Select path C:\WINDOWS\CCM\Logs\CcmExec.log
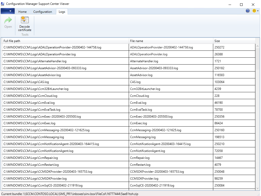Viewport: 261px width, 196px height. pyautogui.click(x=29, y=123)
